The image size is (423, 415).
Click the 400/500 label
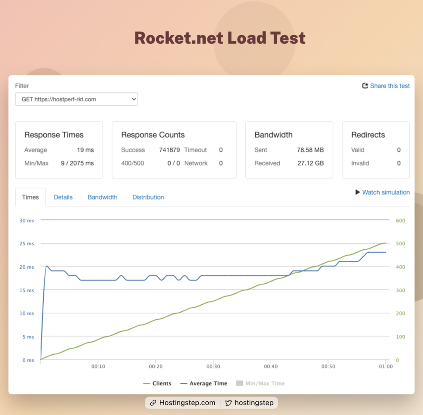click(x=133, y=163)
